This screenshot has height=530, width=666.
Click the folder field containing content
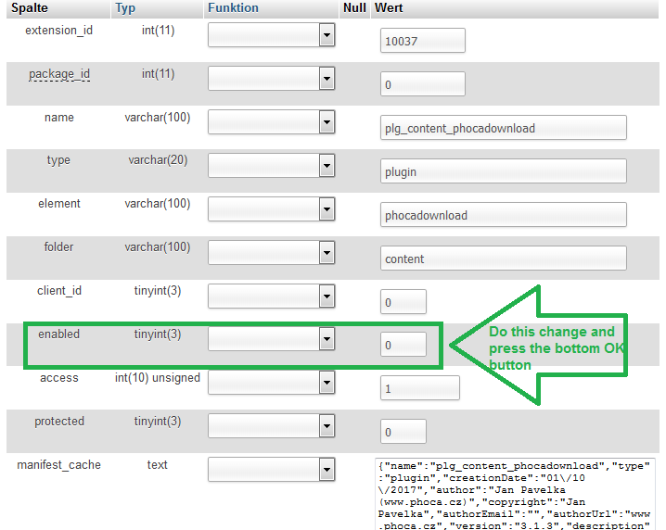(503, 259)
